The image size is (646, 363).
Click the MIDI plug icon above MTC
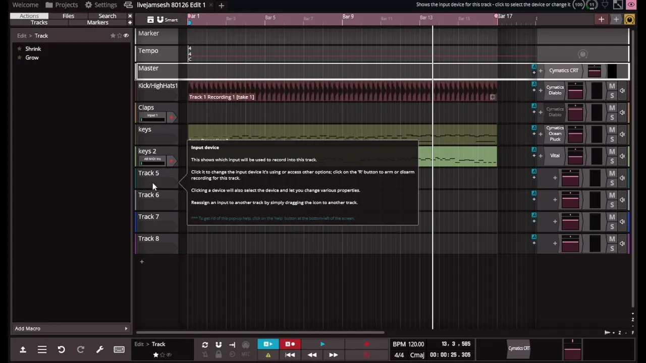click(x=246, y=345)
